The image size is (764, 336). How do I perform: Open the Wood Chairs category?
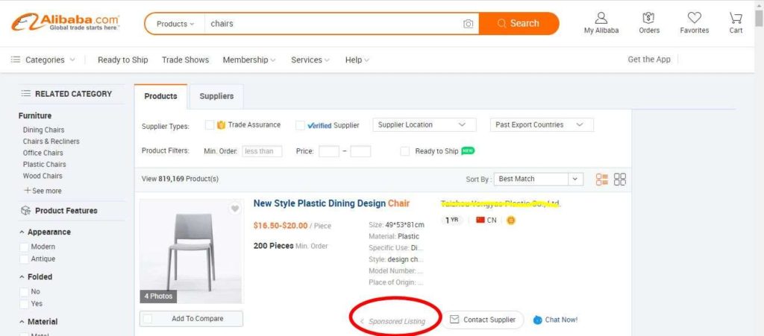tap(43, 176)
